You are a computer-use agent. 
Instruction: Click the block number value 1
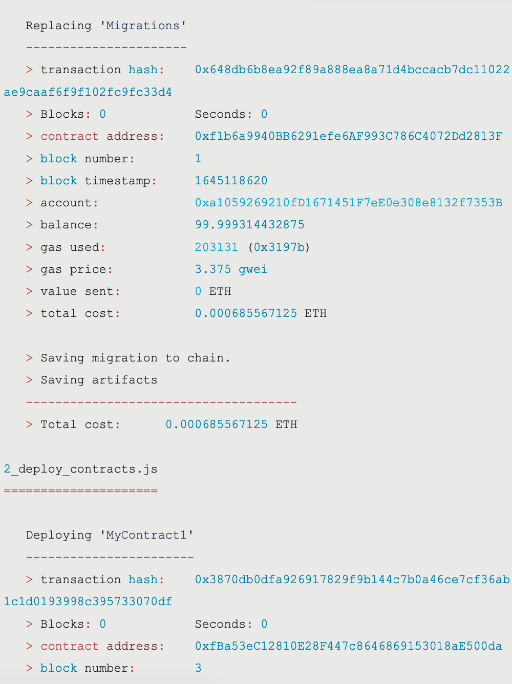click(x=198, y=159)
